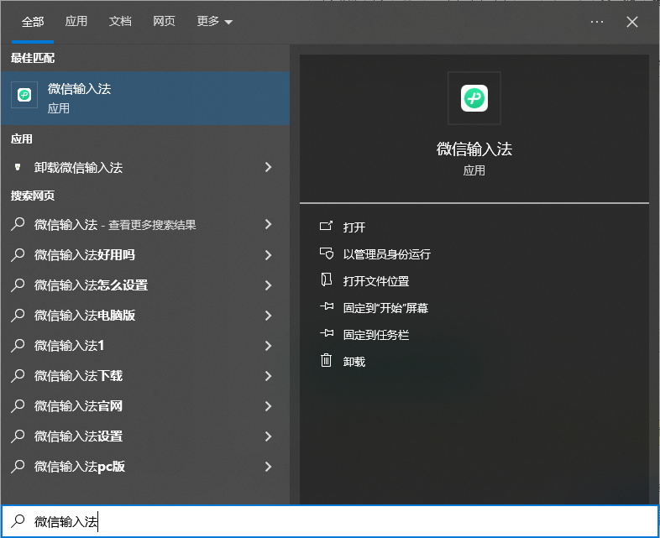Select web suggestion 微信输入法设置

(78, 436)
